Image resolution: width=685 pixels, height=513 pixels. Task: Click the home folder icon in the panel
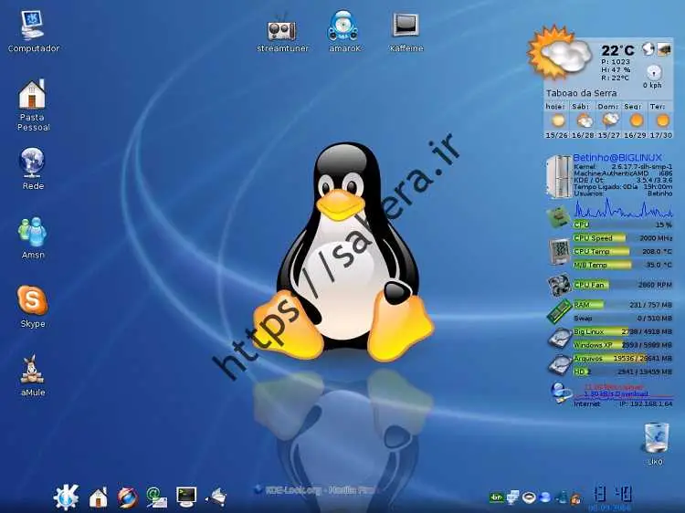click(98, 497)
